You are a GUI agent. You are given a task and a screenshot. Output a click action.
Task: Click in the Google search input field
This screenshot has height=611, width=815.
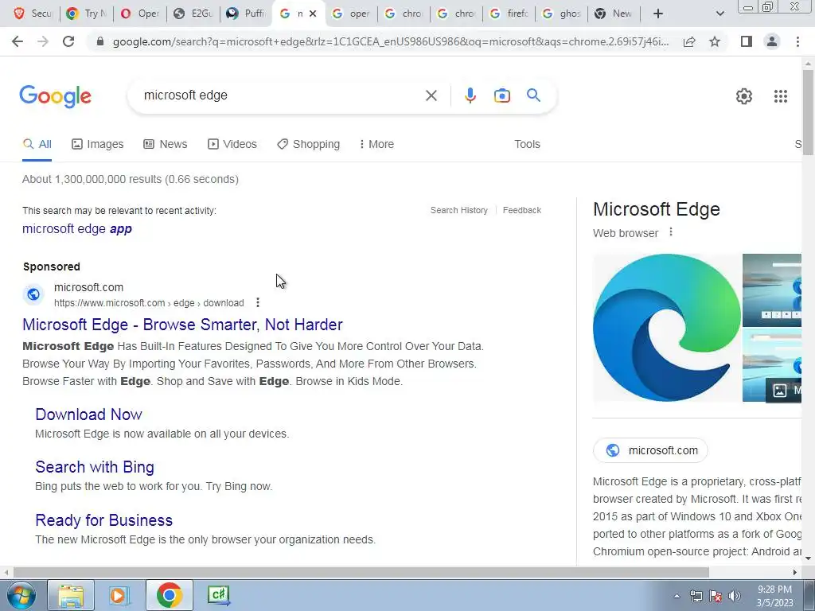click(x=281, y=95)
